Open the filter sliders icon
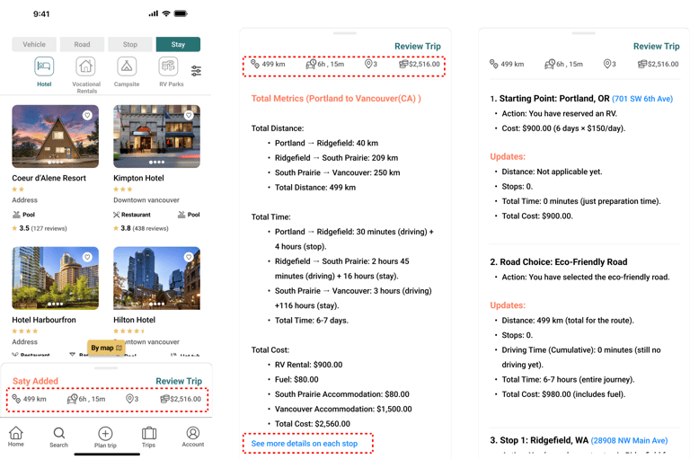This screenshot has height=459, width=690. (196, 70)
